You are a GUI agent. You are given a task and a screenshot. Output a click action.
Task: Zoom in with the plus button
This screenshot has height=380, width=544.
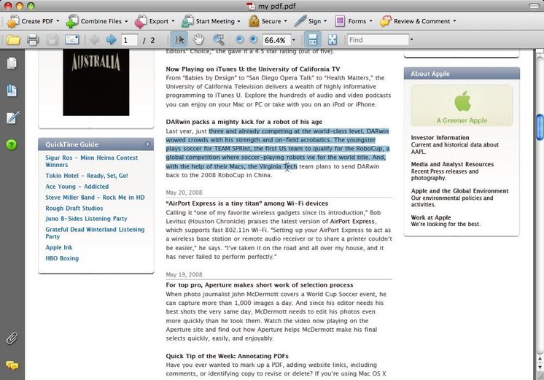(x=254, y=39)
